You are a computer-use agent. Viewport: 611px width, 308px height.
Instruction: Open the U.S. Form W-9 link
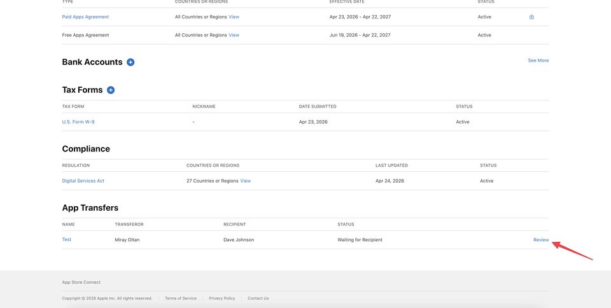pos(78,122)
